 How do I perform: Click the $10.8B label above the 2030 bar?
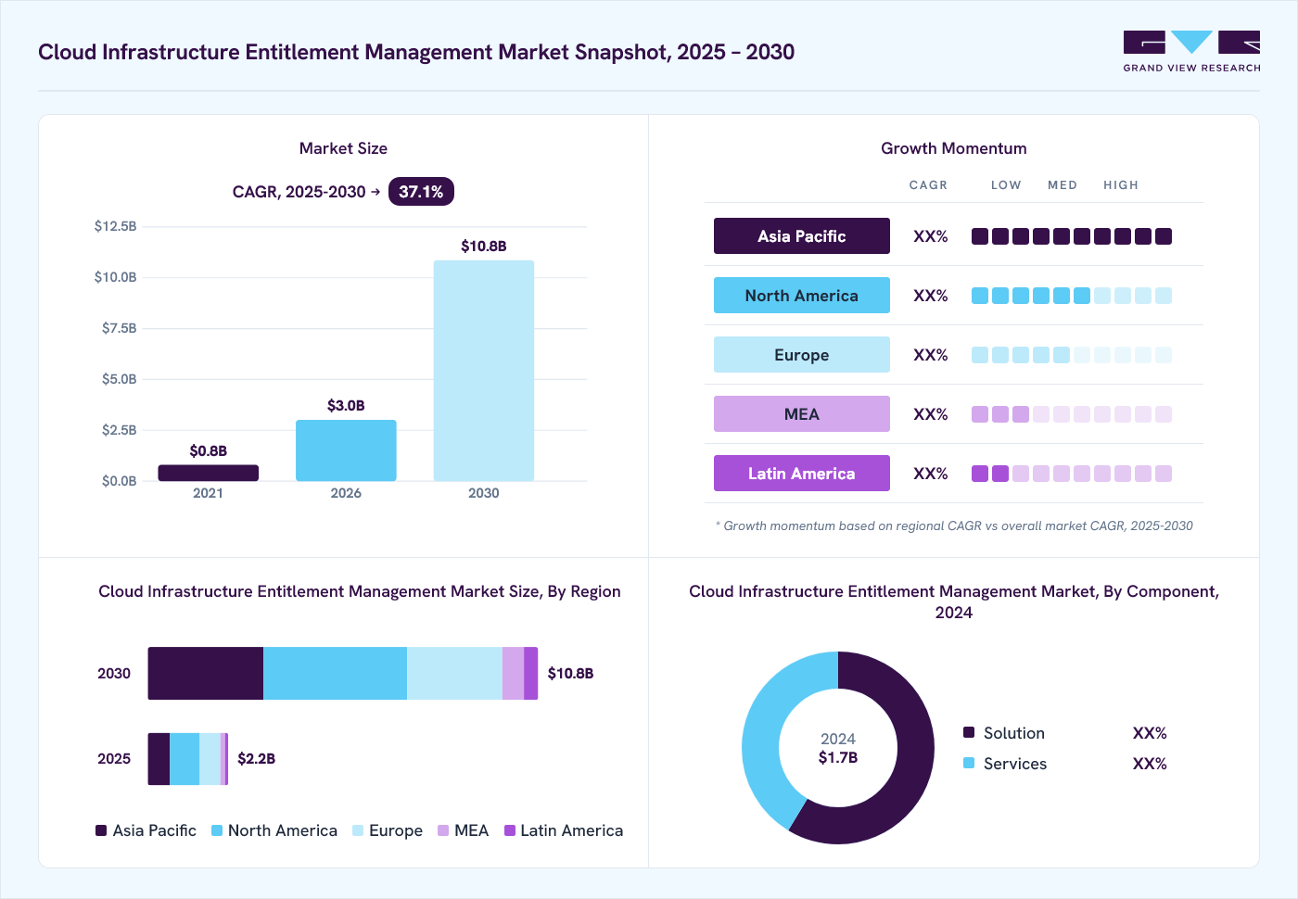click(484, 246)
